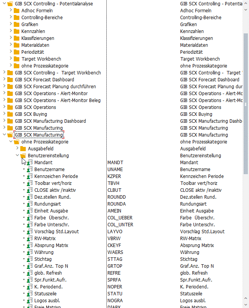Expand the Adhoc Formeln folder
This screenshot has height=308, width=249.
click(11, 11)
